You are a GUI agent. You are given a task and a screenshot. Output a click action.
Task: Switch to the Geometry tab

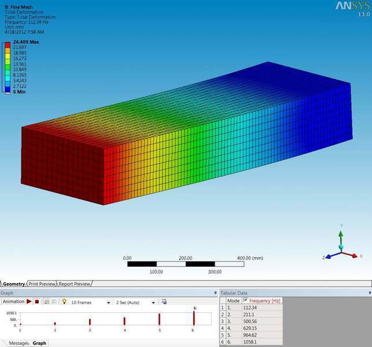coord(14,284)
